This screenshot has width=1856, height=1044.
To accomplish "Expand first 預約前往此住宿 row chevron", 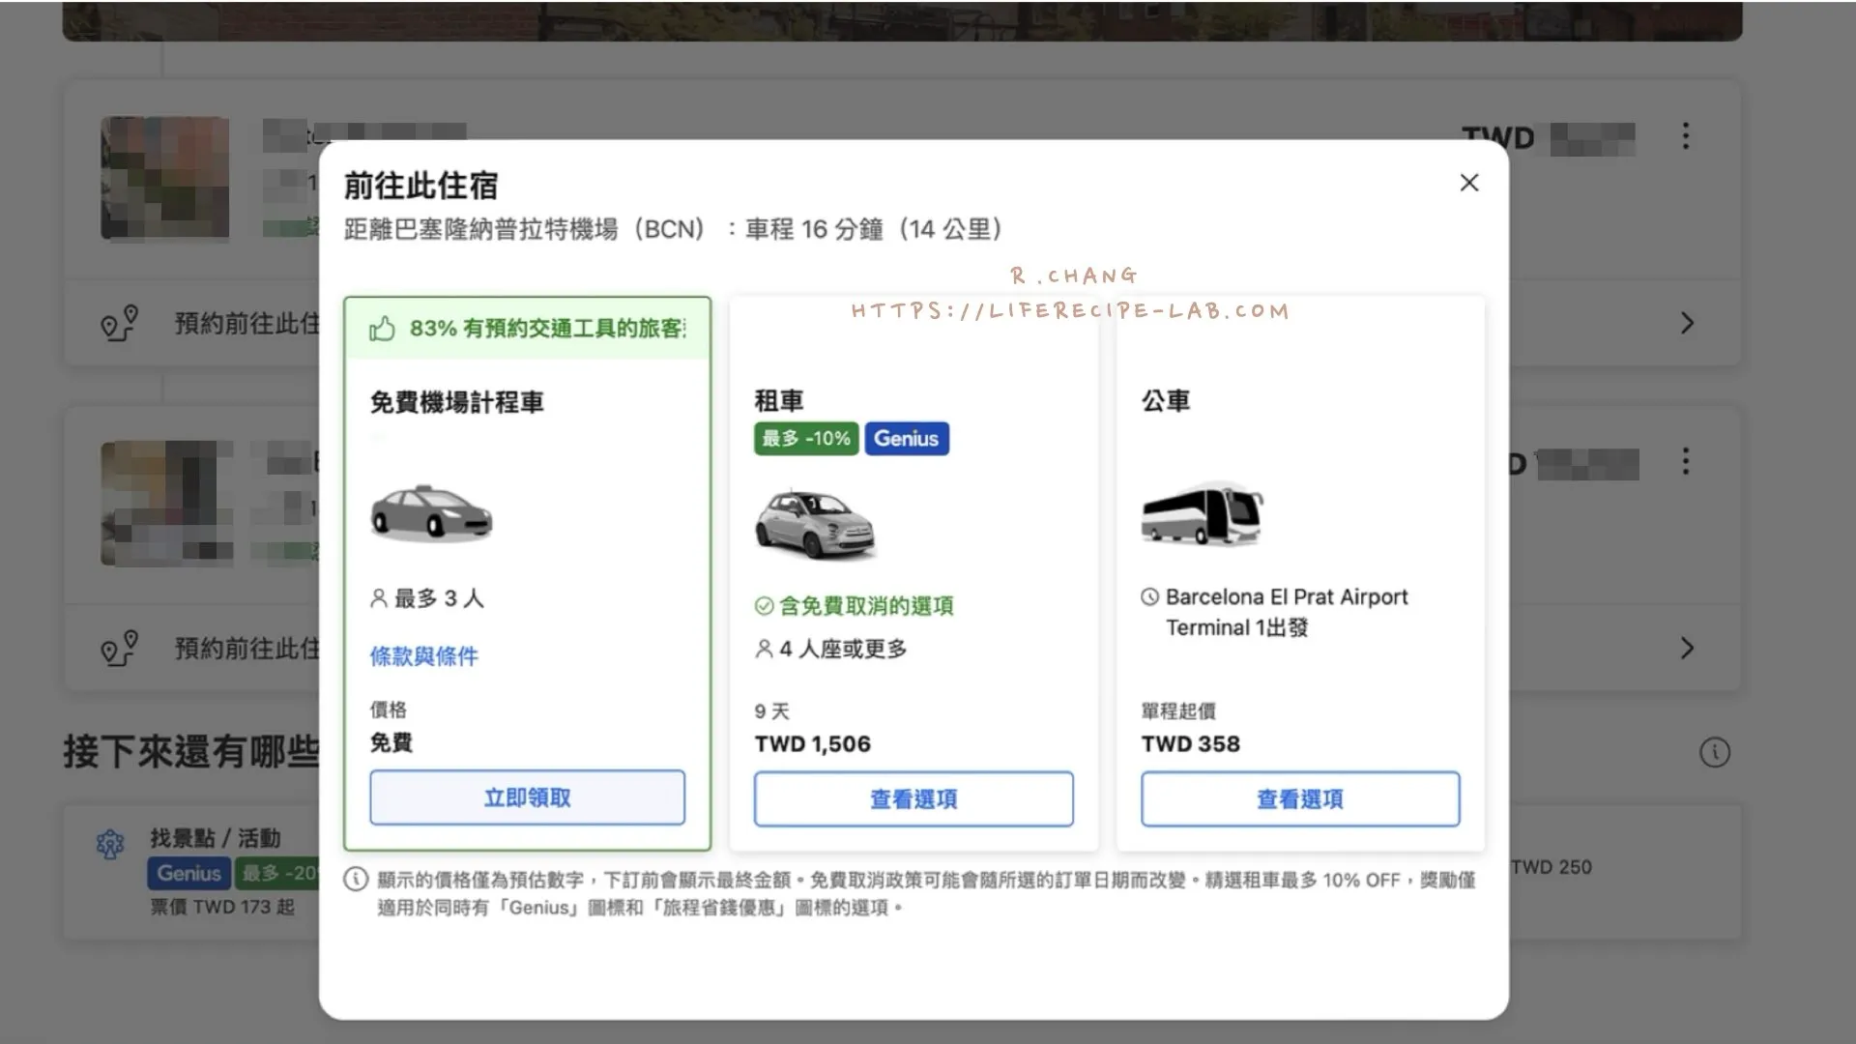I will coord(1688,323).
